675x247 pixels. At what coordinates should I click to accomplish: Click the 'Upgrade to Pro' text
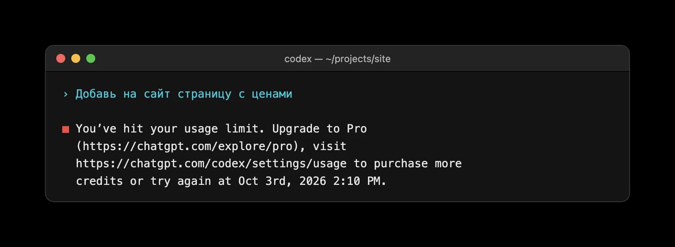pos(319,129)
